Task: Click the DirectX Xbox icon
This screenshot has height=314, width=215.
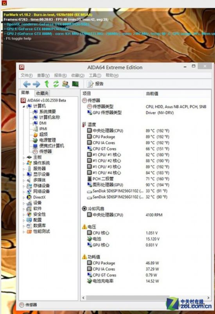Action: coord(29,197)
